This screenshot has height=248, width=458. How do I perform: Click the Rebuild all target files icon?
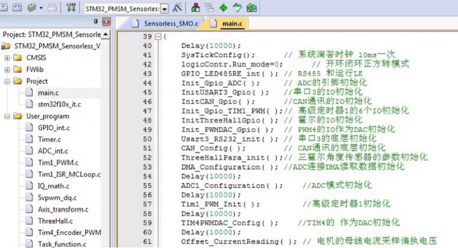click(17, 7)
